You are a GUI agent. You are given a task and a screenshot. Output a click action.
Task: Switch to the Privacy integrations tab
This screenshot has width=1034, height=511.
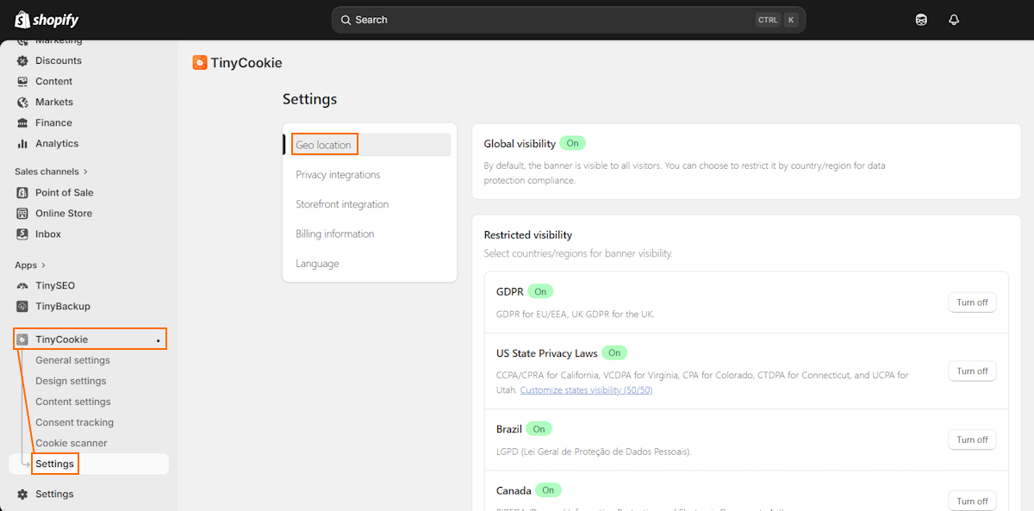pos(337,174)
